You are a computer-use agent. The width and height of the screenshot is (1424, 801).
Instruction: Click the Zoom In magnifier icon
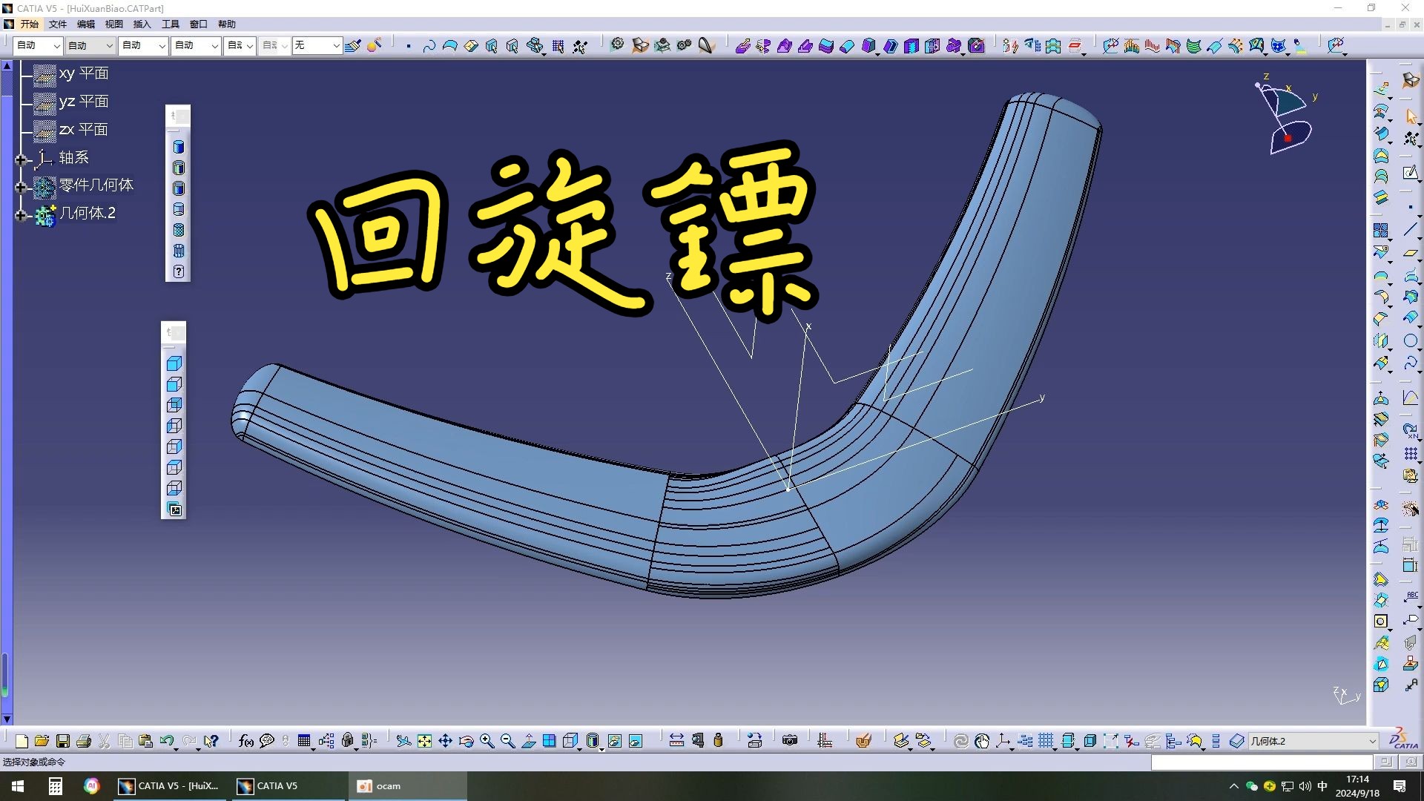pyautogui.click(x=487, y=741)
